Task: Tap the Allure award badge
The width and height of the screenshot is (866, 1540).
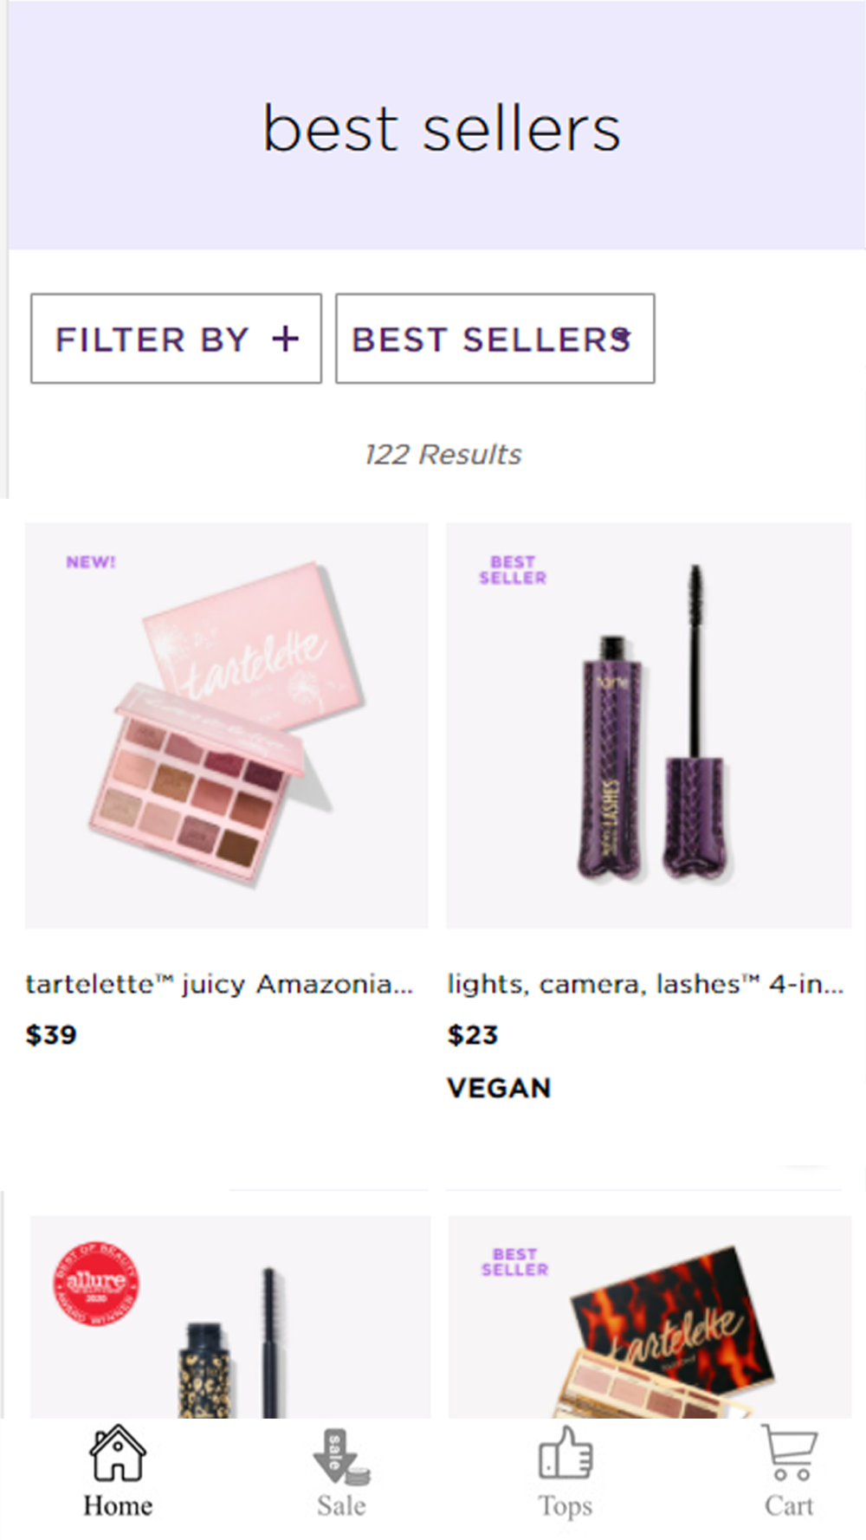Action: [96, 1283]
